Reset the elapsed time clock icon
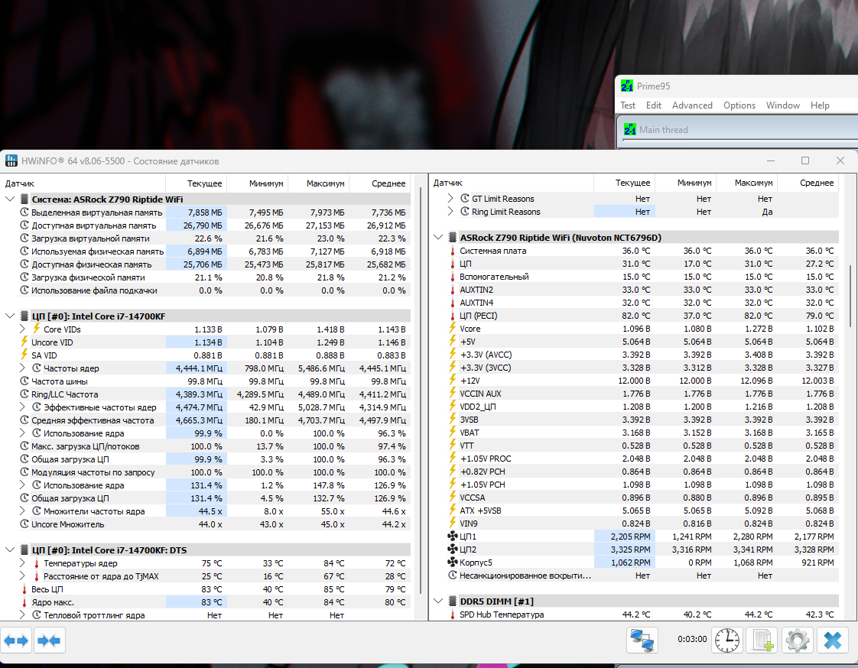Screen dimensions: 858x668 pos(726,640)
